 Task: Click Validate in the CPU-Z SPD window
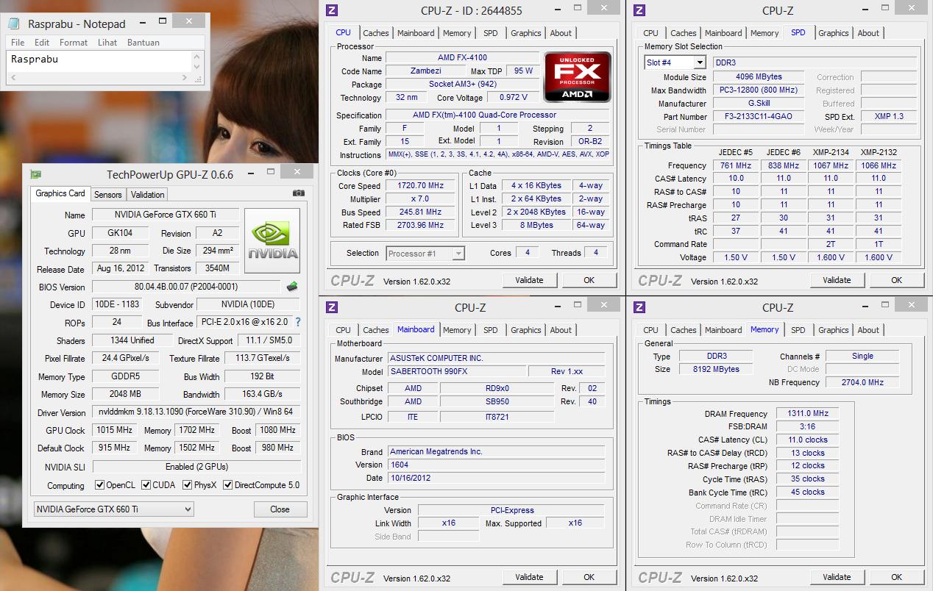point(837,280)
